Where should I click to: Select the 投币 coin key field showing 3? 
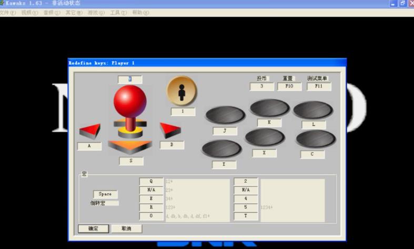(x=261, y=87)
